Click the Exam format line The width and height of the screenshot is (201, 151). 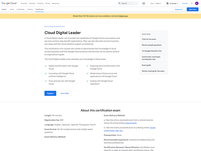[69, 131]
